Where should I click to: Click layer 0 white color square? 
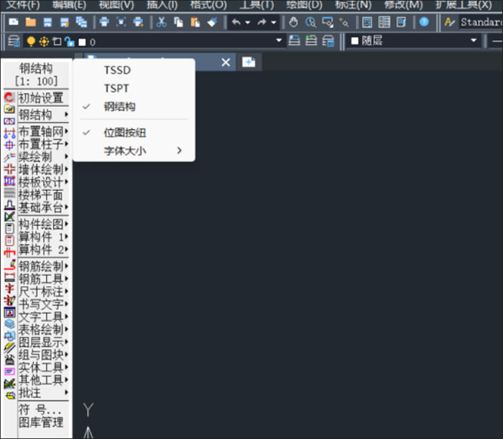[x=83, y=42]
